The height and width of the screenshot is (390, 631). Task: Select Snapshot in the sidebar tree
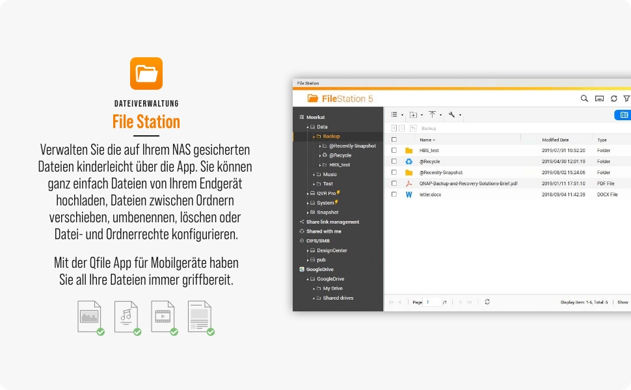tap(328, 213)
